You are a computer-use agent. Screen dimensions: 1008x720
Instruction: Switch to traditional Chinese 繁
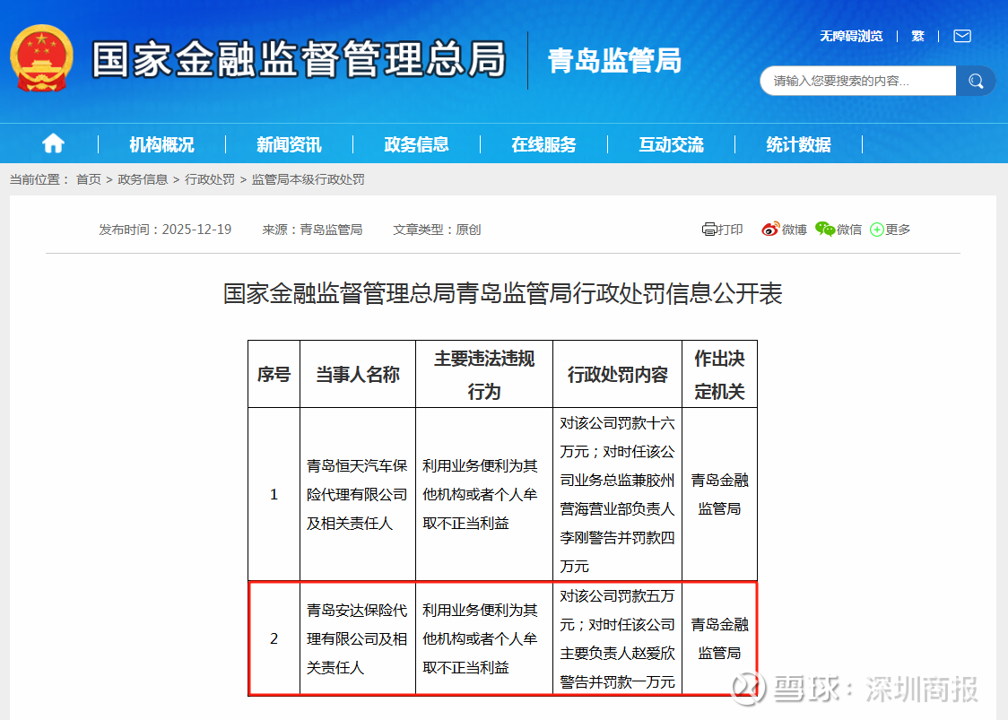(x=918, y=36)
